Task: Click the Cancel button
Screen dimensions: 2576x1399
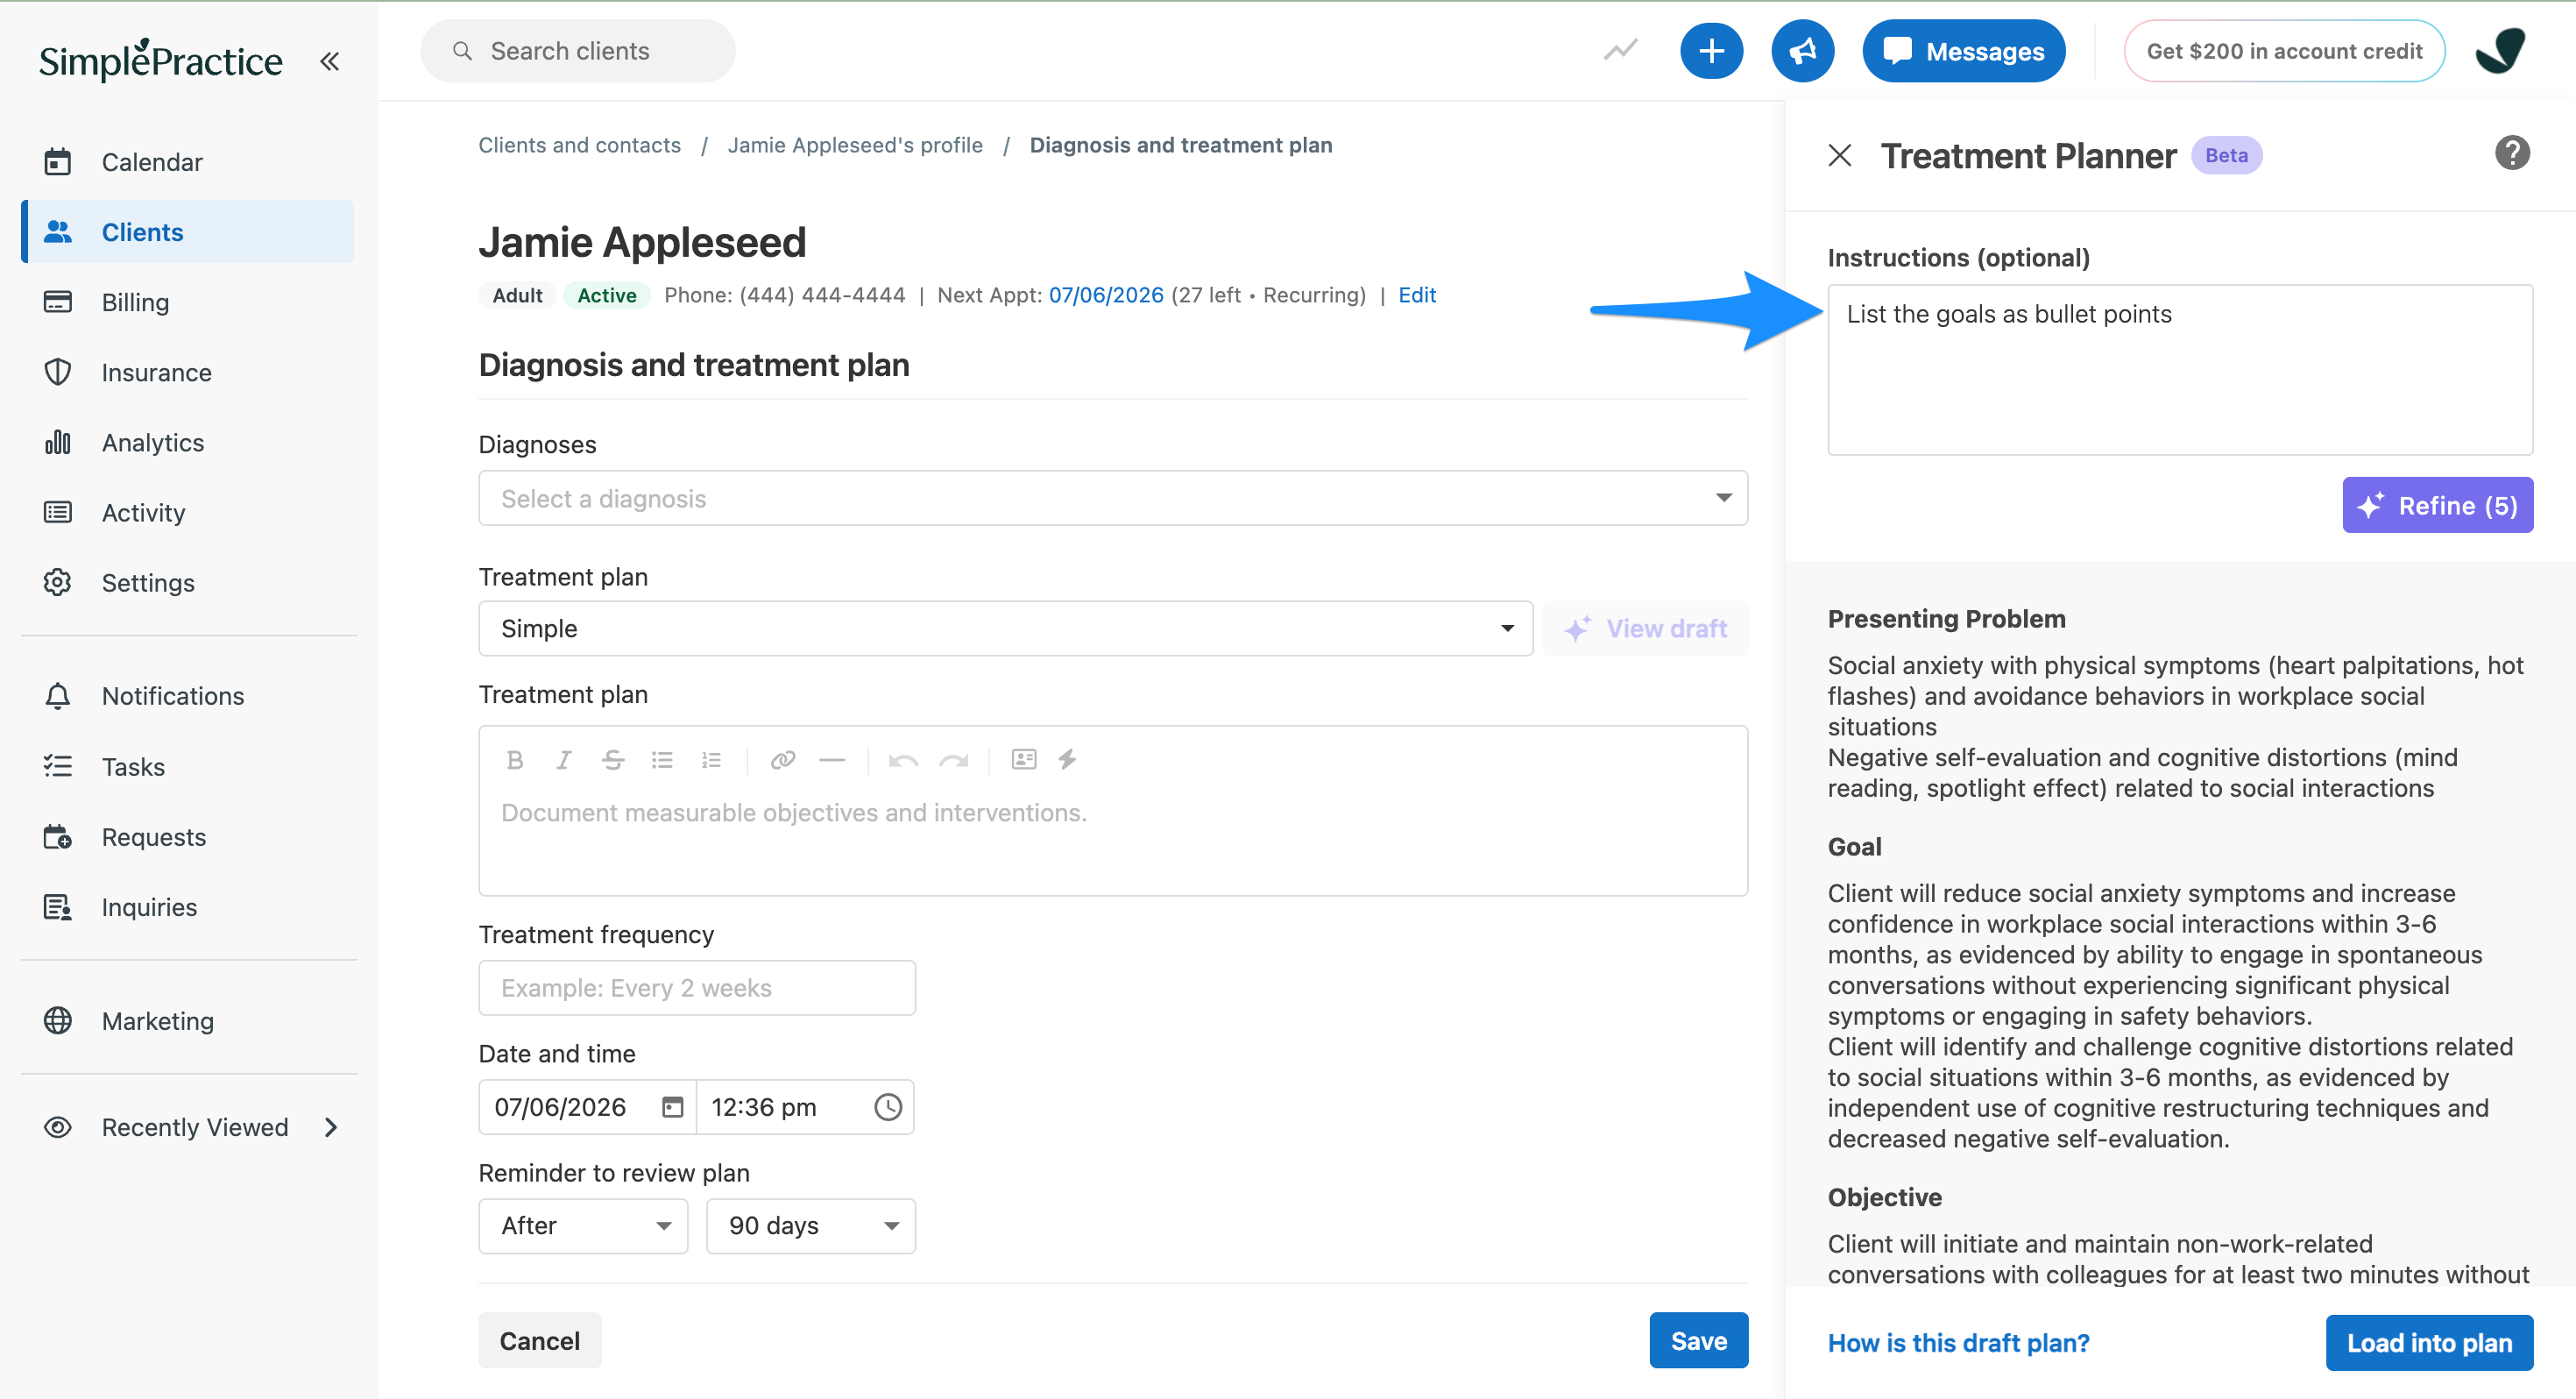Action: pyautogui.click(x=540, y=1341)
